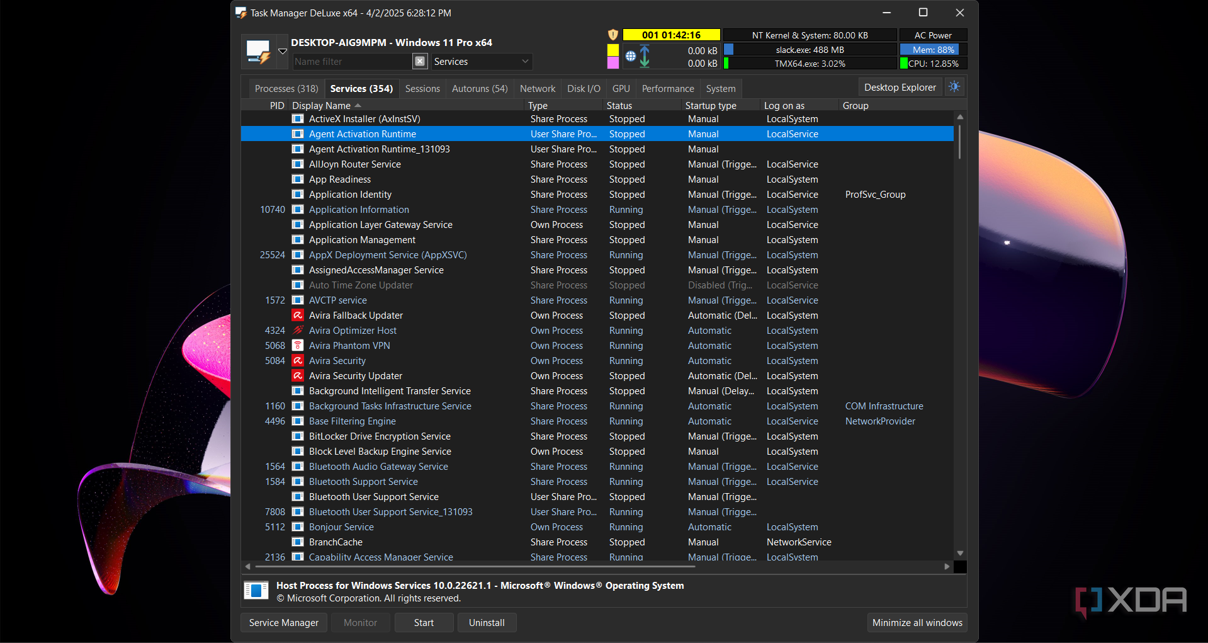The width and height of the screenshot is (1208, 643).
Task: Toggle light/dark theme with sun icon
Action: click(954, 87)
